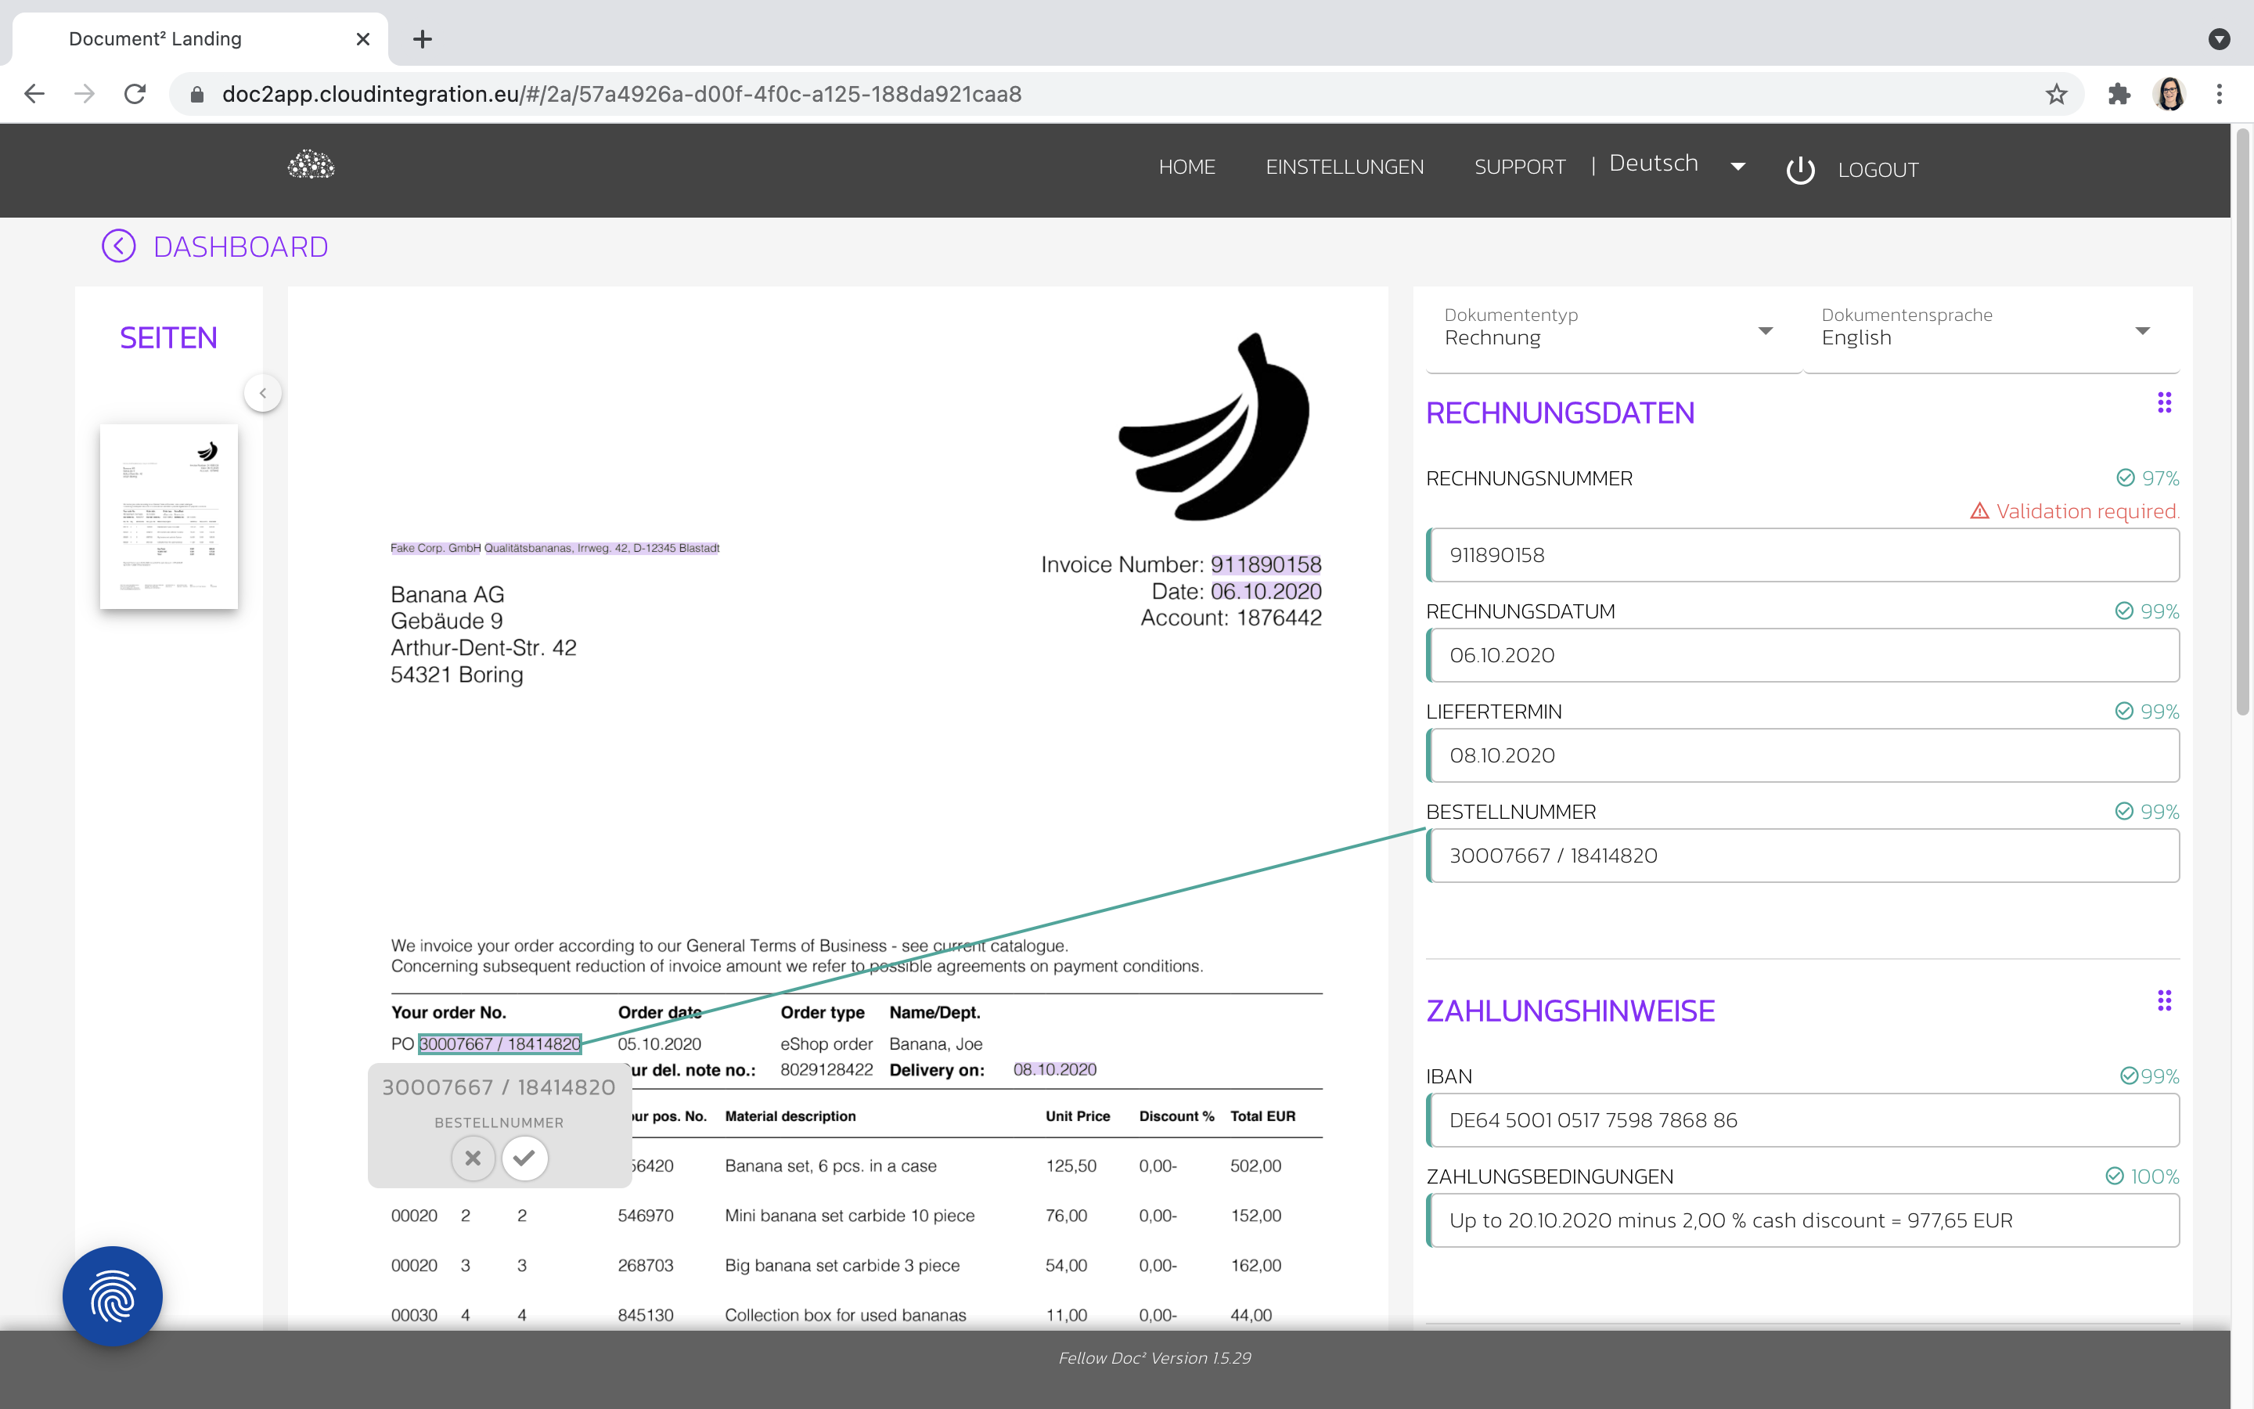Image resolution: width=2254 pixels, height=1409 pixels.
Task: Open the Support menu item
Action: (1519, 167)
